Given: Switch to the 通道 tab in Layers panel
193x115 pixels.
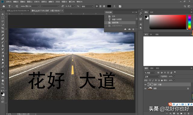Looking at the screenshot, I should pos(152,68).
